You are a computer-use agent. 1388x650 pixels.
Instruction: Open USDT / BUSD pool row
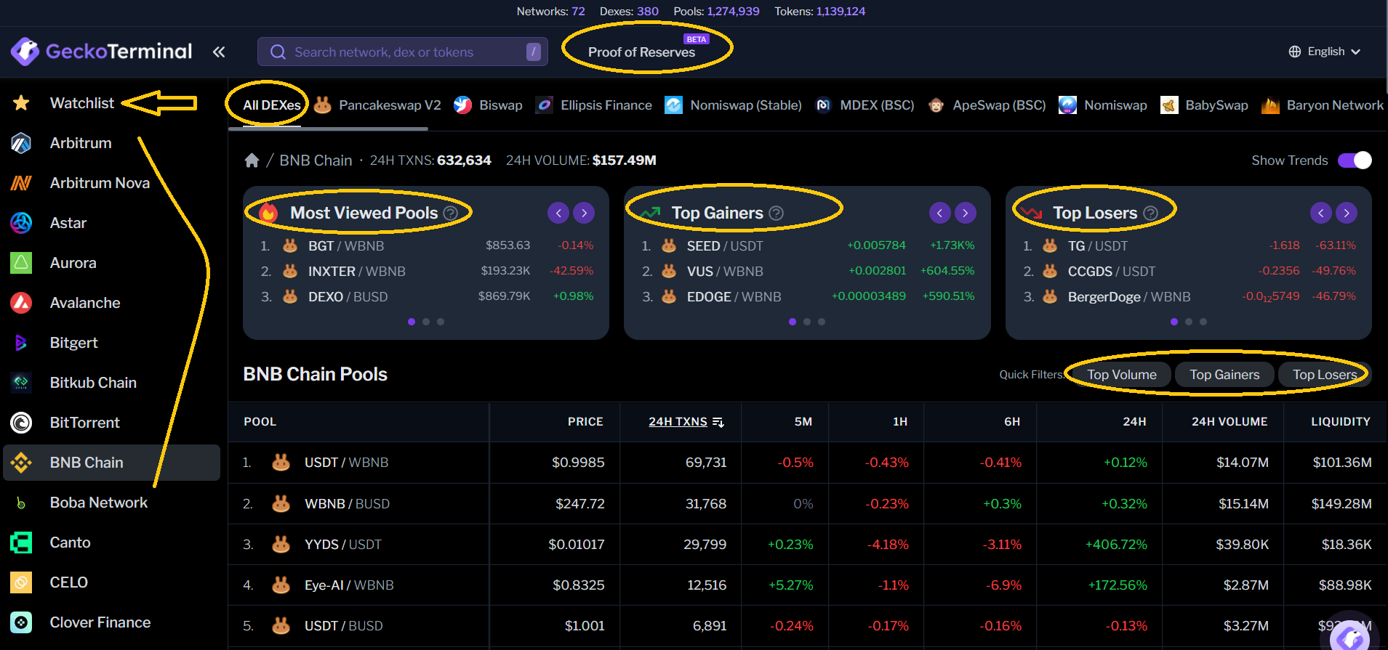click(x=807, y=625)
